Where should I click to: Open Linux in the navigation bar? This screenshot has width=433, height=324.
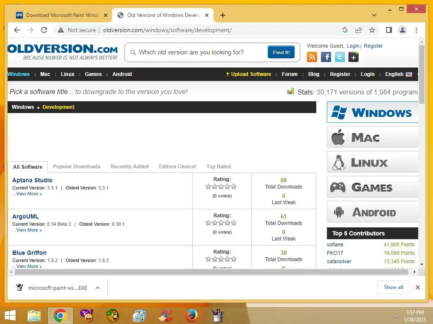click(x=68, y=74)
